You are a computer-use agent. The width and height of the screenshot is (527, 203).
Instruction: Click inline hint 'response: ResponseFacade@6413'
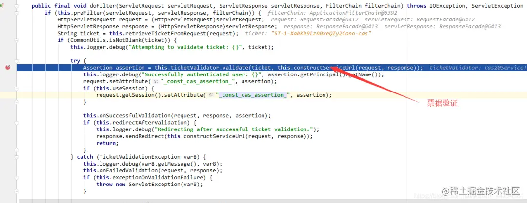(x=331, y=26)
